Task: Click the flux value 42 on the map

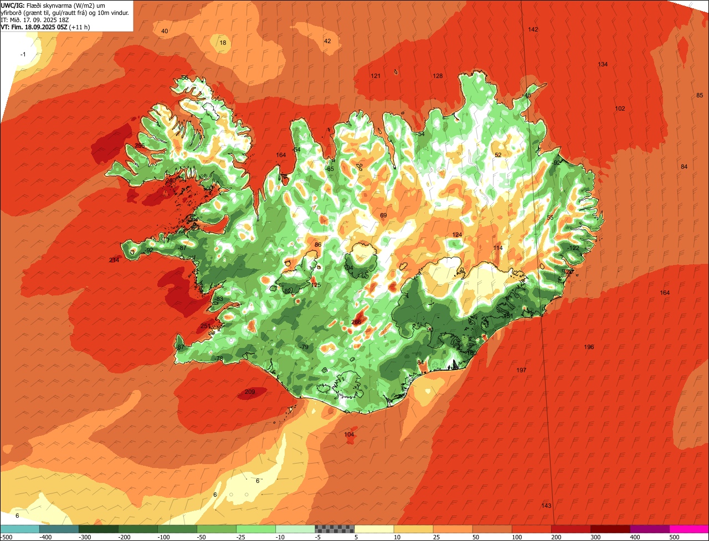Action: tap(327, 41)
